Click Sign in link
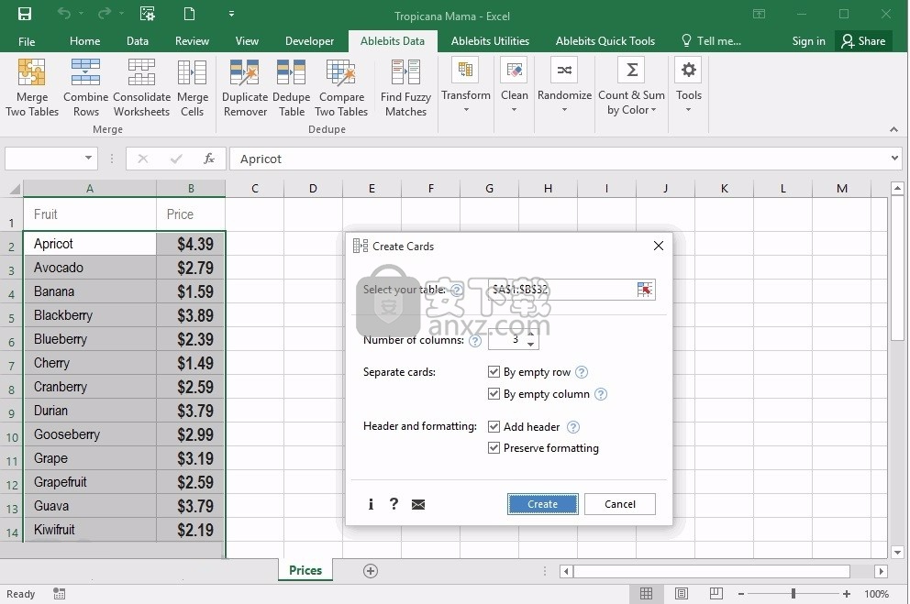The height and width of the screenshot is (604, 910). (x=808, y=41)
